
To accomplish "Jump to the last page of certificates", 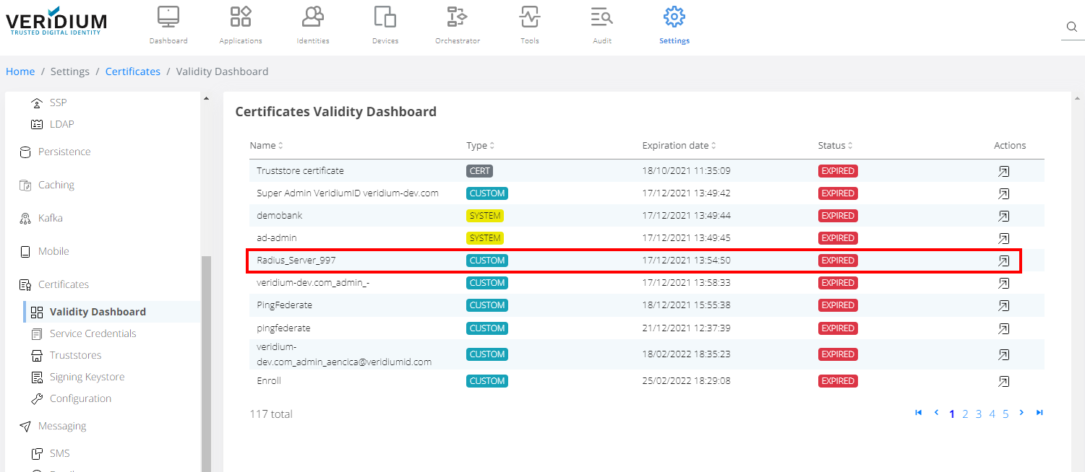I will click(x=1039, y=413).
